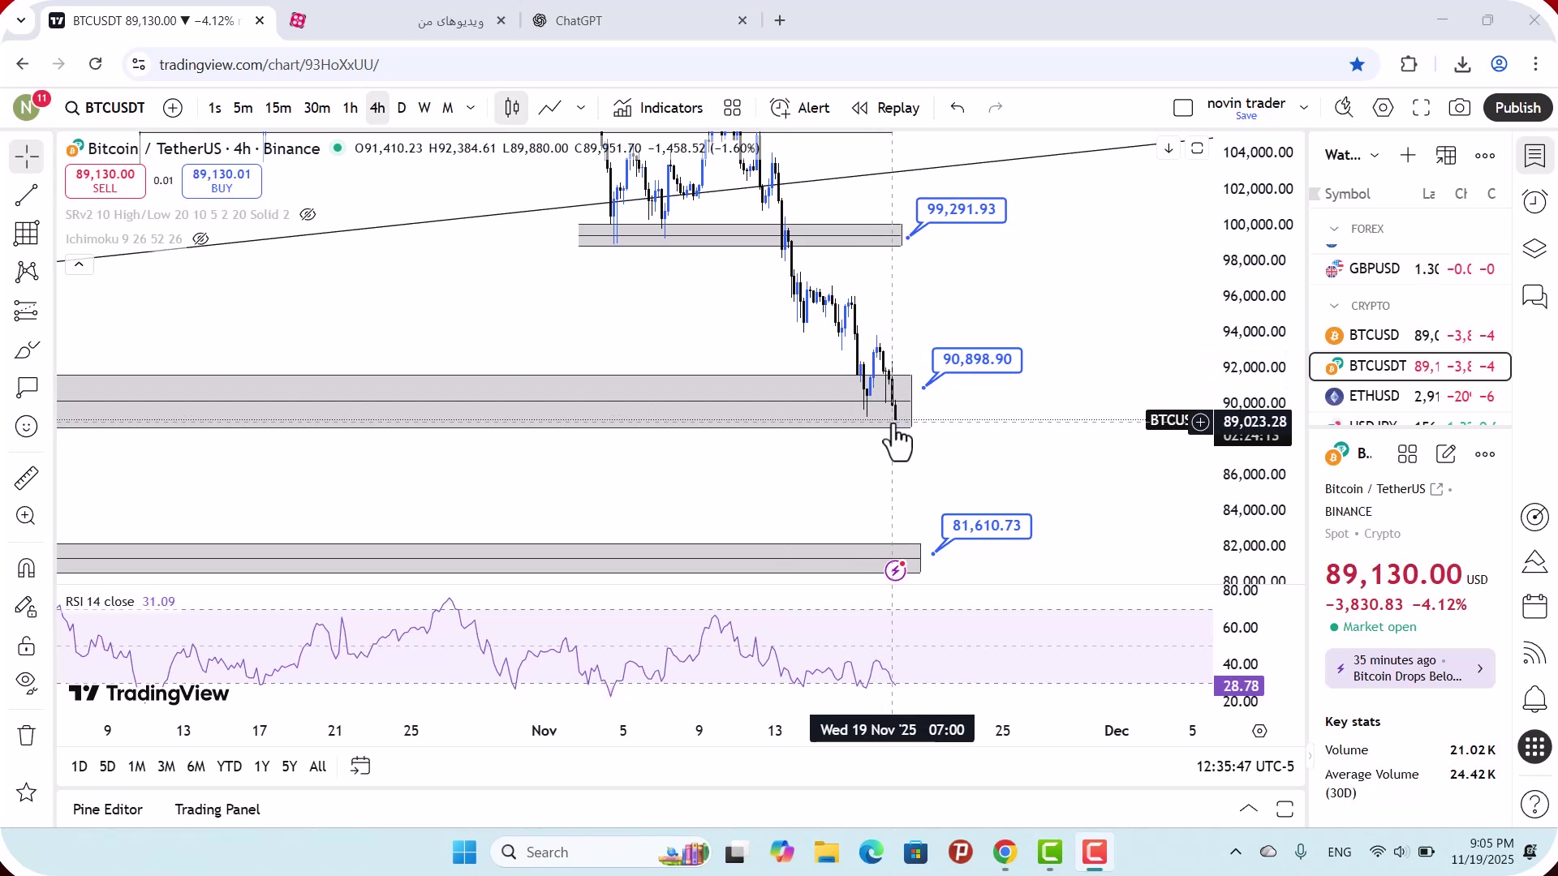Toggle the layout save checkbox icon
The image size is (1558, 876).
pyautogui.click(x=1183, y=108)
